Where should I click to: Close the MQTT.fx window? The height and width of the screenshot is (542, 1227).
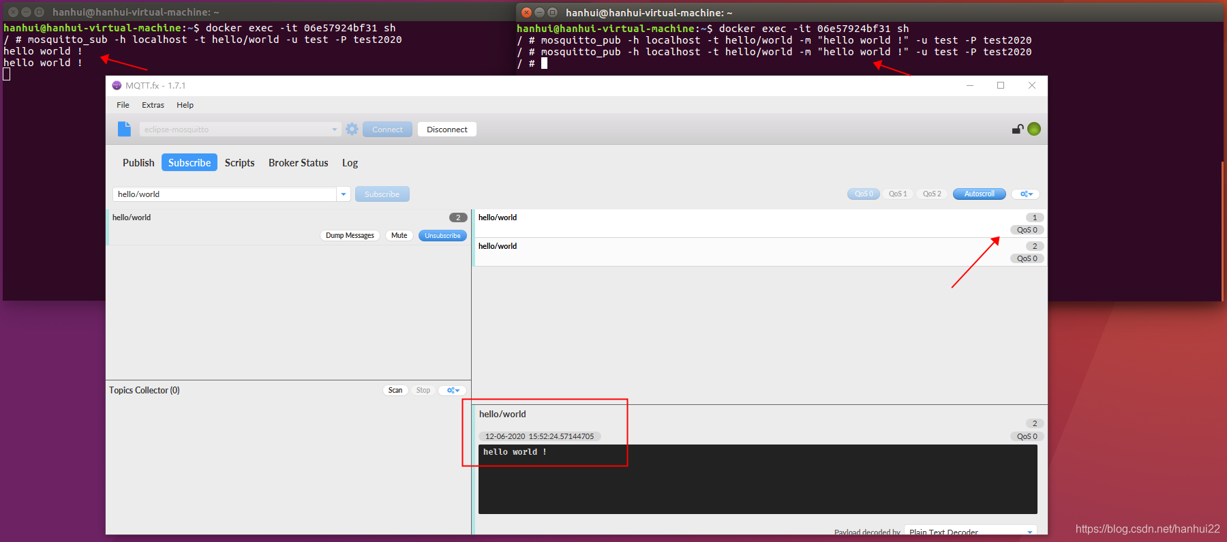pyautogui.click(x=1032, y=85)
